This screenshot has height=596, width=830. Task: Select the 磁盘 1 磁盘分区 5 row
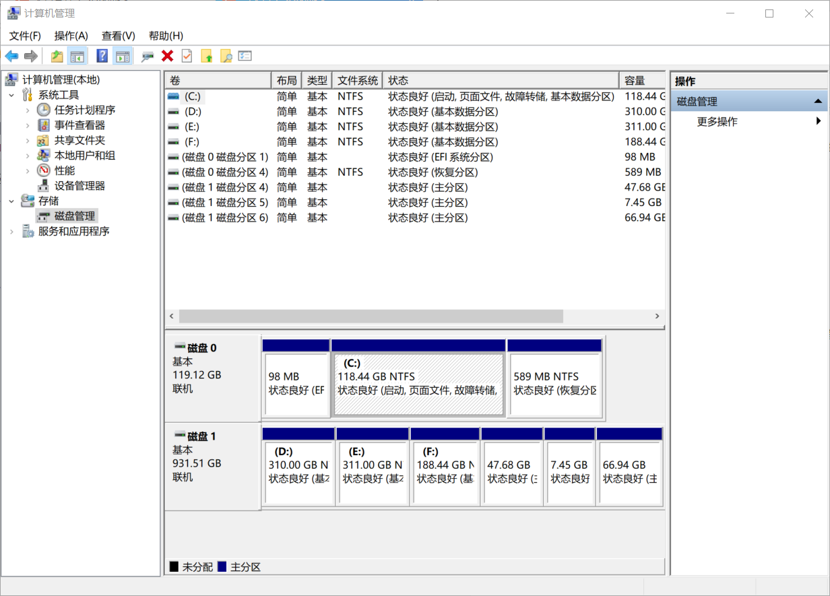click(415, 202)
